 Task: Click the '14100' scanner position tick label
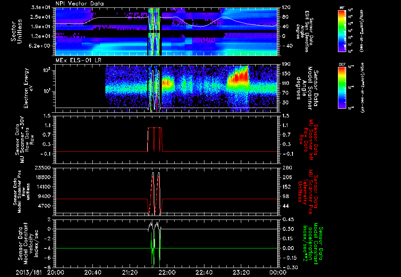43,187
